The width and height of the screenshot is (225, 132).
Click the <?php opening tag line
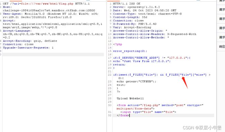click(x=118, y=44)
